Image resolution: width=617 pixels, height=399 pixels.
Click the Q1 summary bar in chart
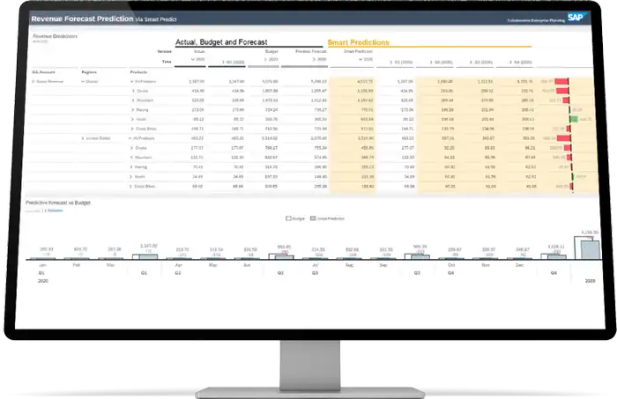(x=148, y=255)
